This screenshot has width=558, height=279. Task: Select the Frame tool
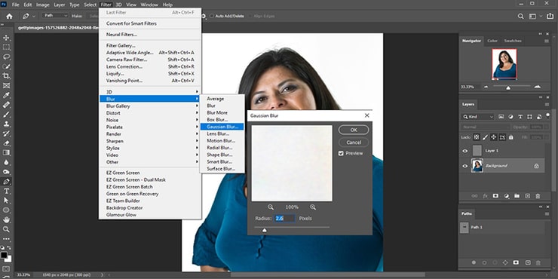[x=6, y=86]
